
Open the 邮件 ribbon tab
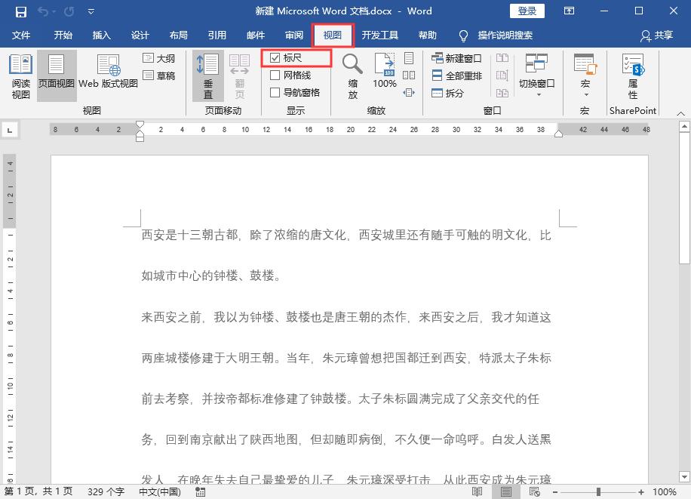coord(255,35)
